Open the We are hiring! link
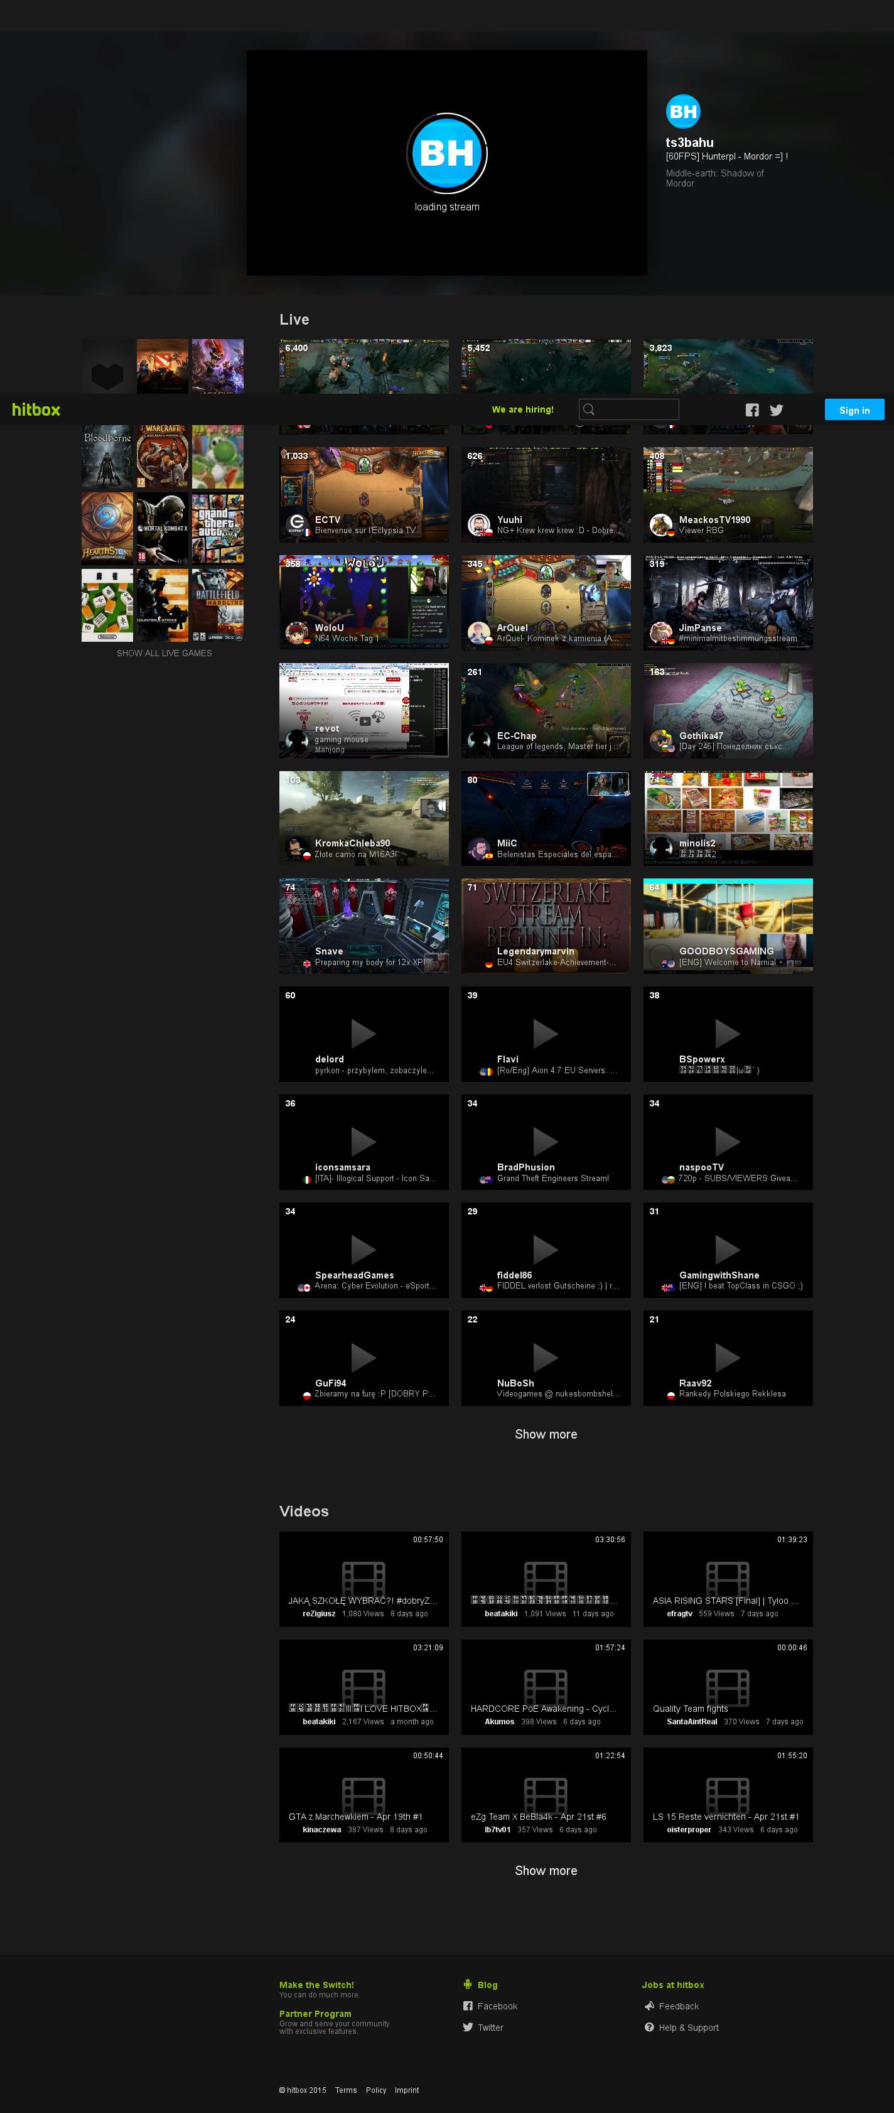 pyautogui.click(x=522, y=409)
